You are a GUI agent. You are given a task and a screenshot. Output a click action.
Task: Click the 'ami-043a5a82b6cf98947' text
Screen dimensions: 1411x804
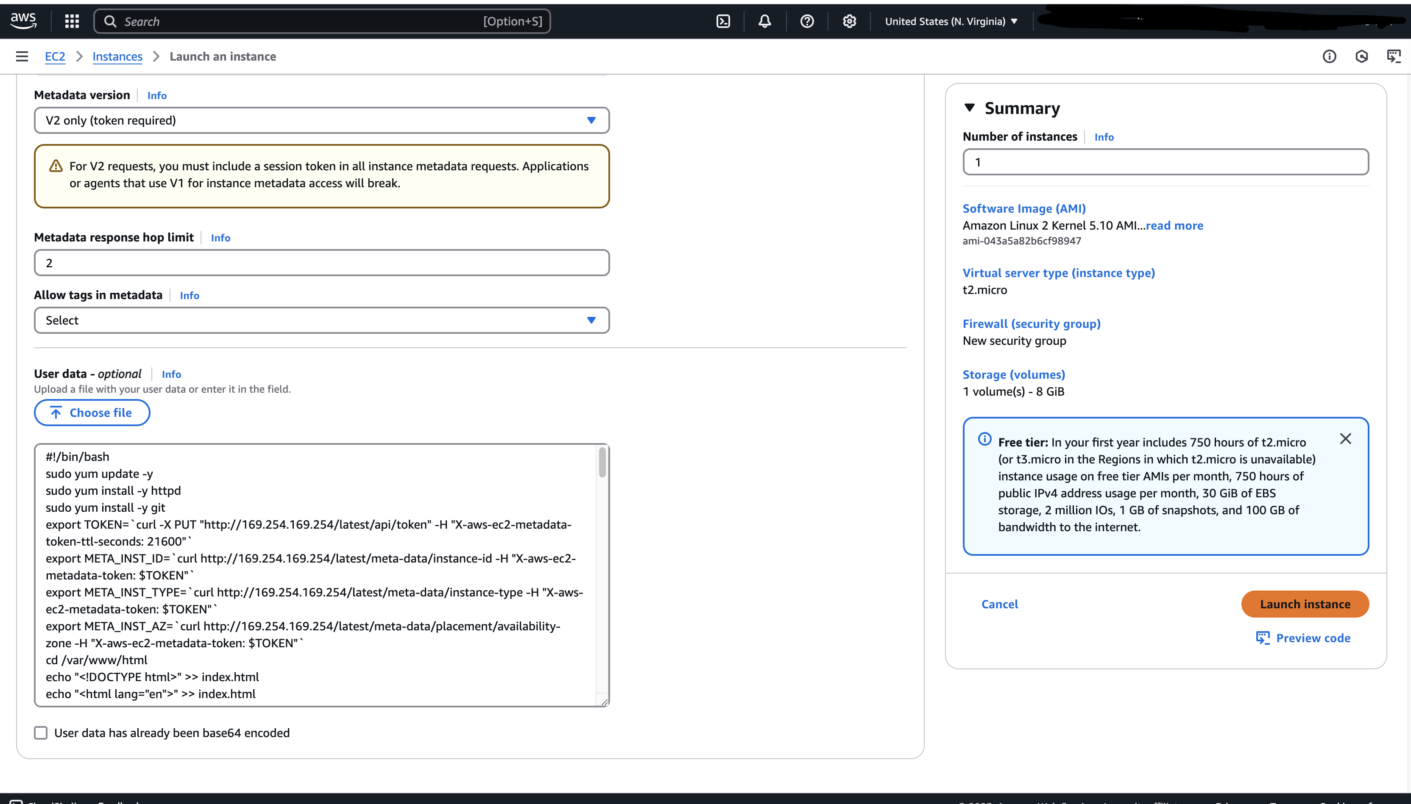tap(1021, 241)
